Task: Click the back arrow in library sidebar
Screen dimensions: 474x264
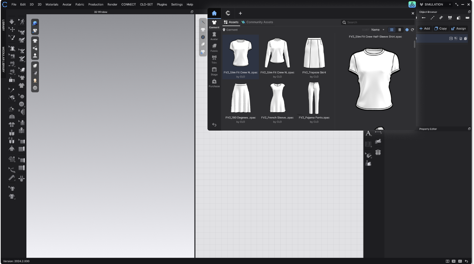Action: [x=214, y=125]
